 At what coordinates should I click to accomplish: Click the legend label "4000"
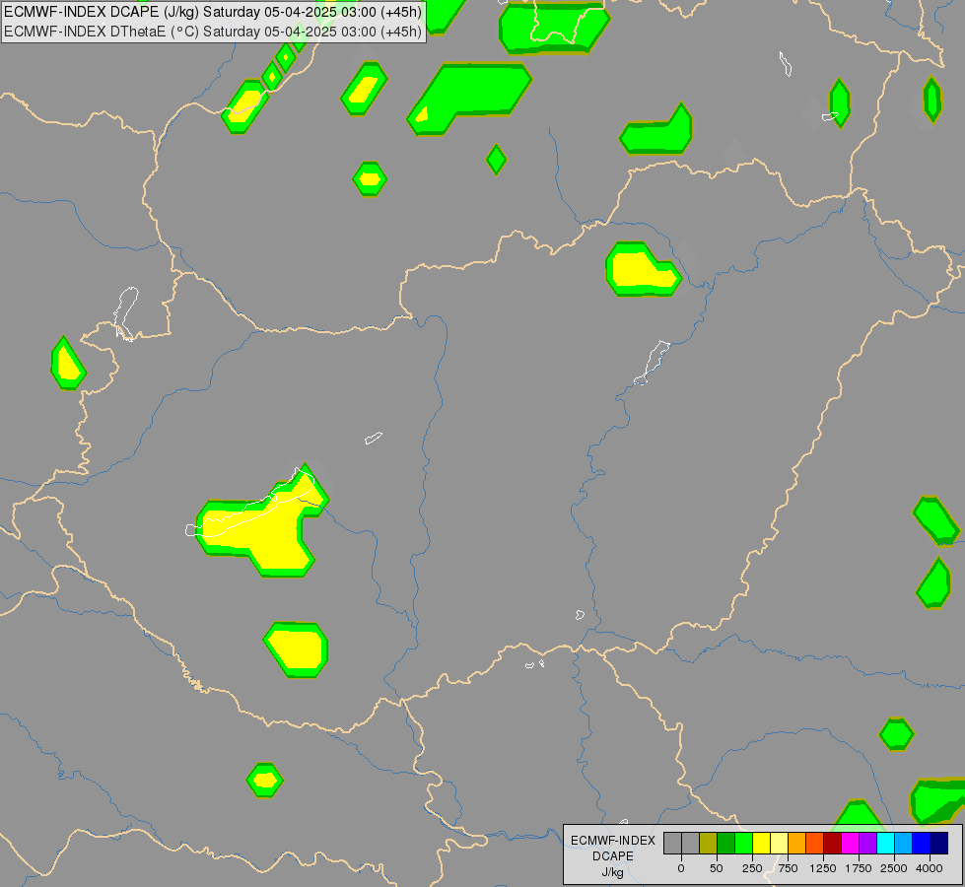click(x=930, y=868)
